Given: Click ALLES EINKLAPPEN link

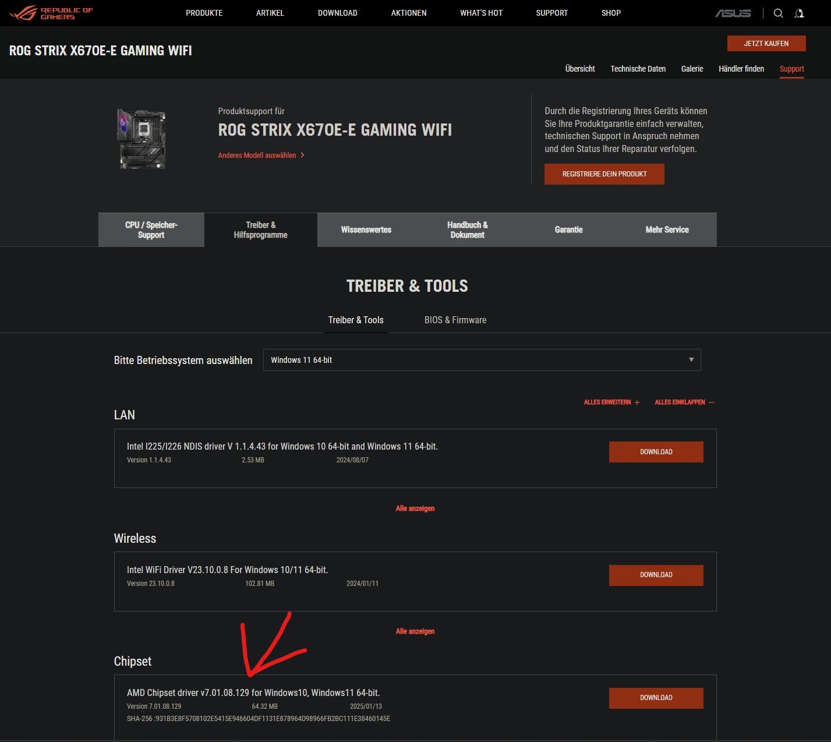Looking at the screenshot, I should (x=680, y=402).
